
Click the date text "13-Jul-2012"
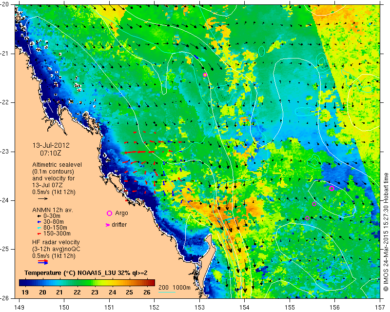click(x=51, y=145)
